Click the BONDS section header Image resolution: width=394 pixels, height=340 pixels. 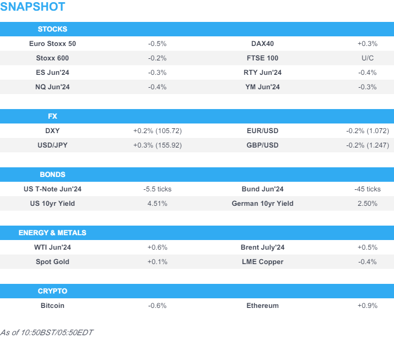(x=52, y=175)
